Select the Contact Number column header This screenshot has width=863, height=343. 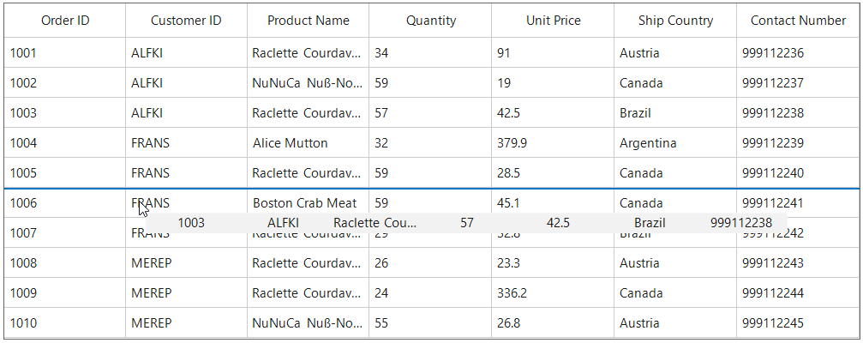click(x=798, y=21)
